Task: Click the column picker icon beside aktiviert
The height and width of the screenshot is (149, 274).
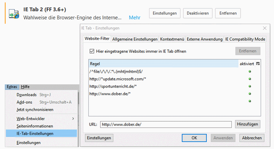Action: coord(258,64)
